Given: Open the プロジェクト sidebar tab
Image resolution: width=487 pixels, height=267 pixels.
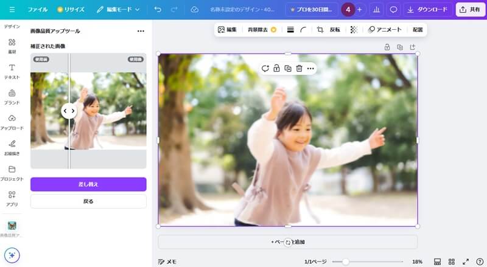Looking at the screenshot, I should pos(12,173).
